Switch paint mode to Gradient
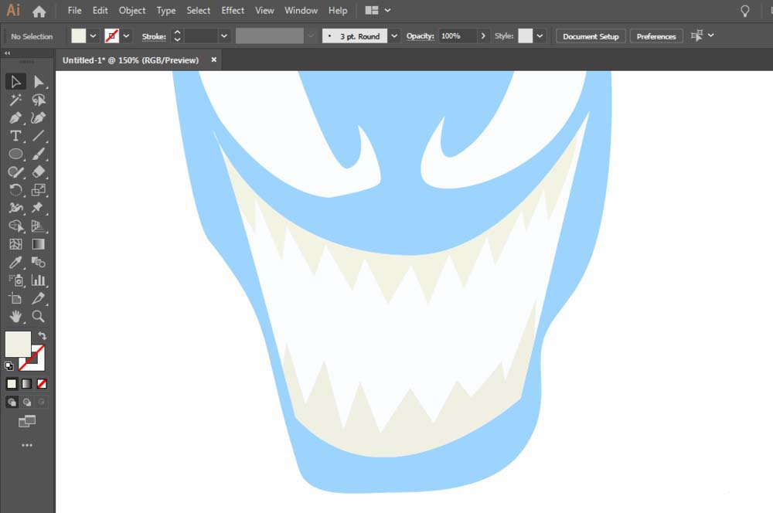 pos(26,383)
